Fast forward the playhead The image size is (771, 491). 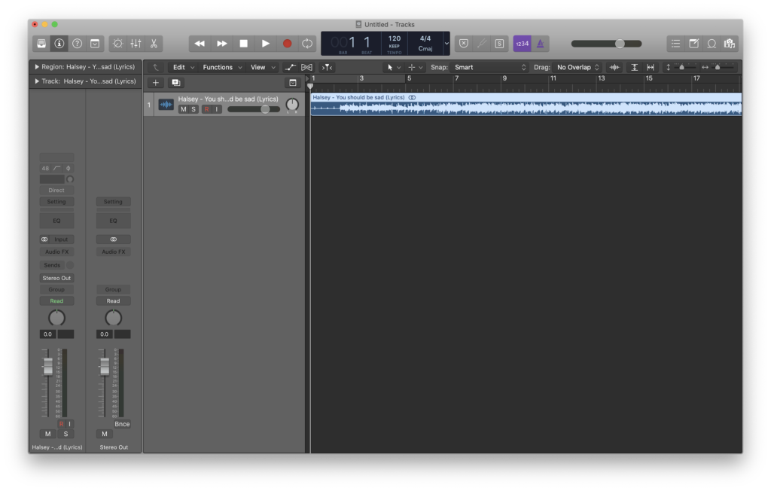[222, 44]
